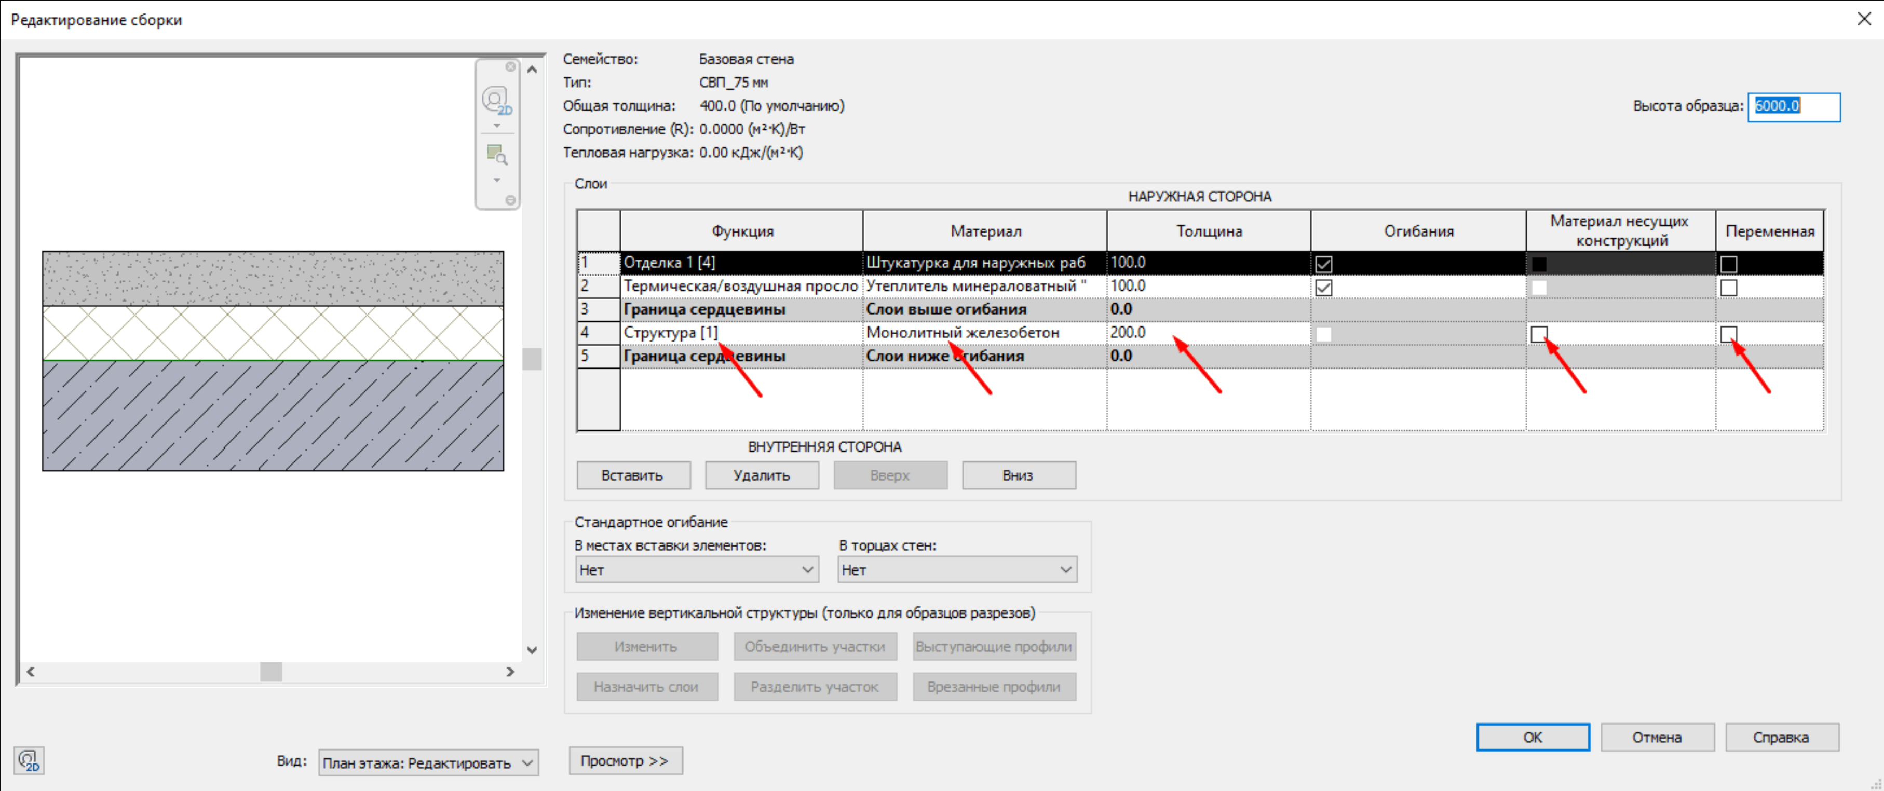Select row header number 4
The image size is (1884, 791).
[598, 333]
